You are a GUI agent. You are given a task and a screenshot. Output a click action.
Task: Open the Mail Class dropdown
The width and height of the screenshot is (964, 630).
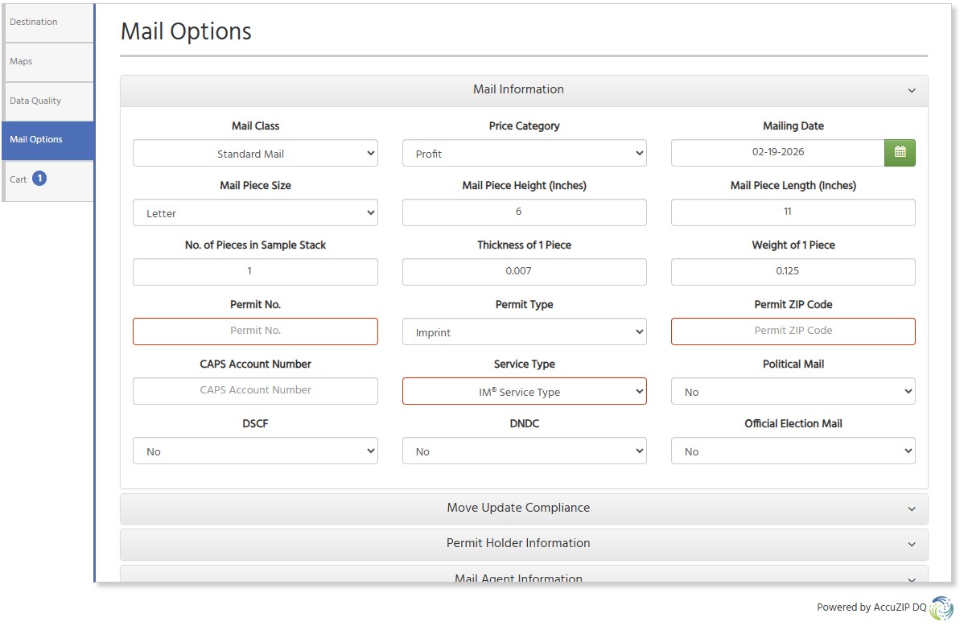(x=255, y=154)
